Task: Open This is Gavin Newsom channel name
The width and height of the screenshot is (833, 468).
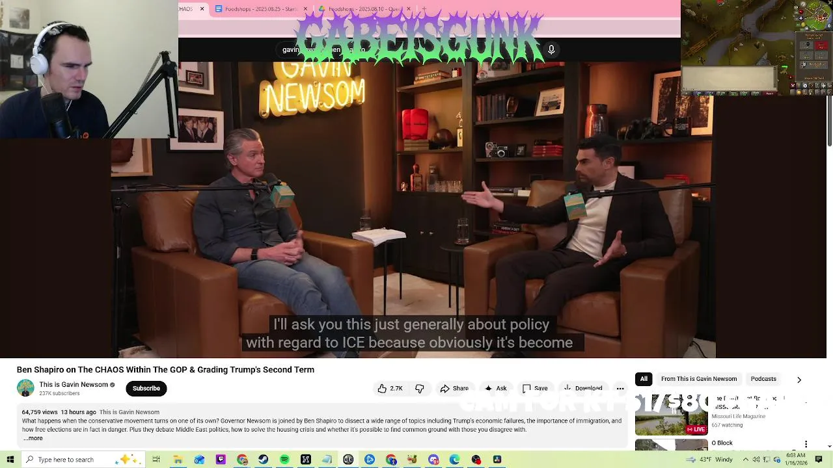Action: 74,385
